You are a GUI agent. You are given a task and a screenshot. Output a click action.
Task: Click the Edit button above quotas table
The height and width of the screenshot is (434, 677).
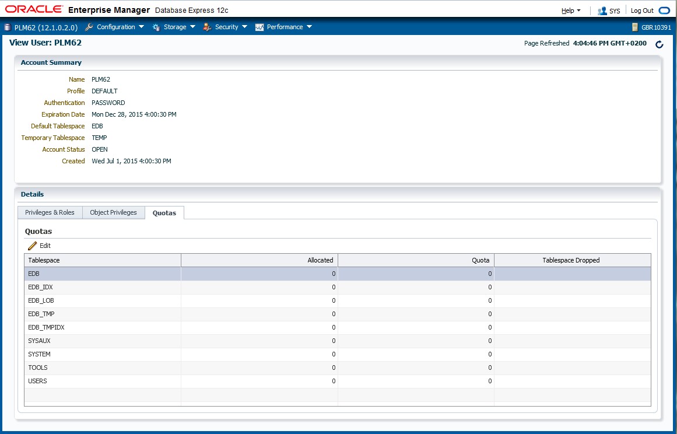click(39, 246)
